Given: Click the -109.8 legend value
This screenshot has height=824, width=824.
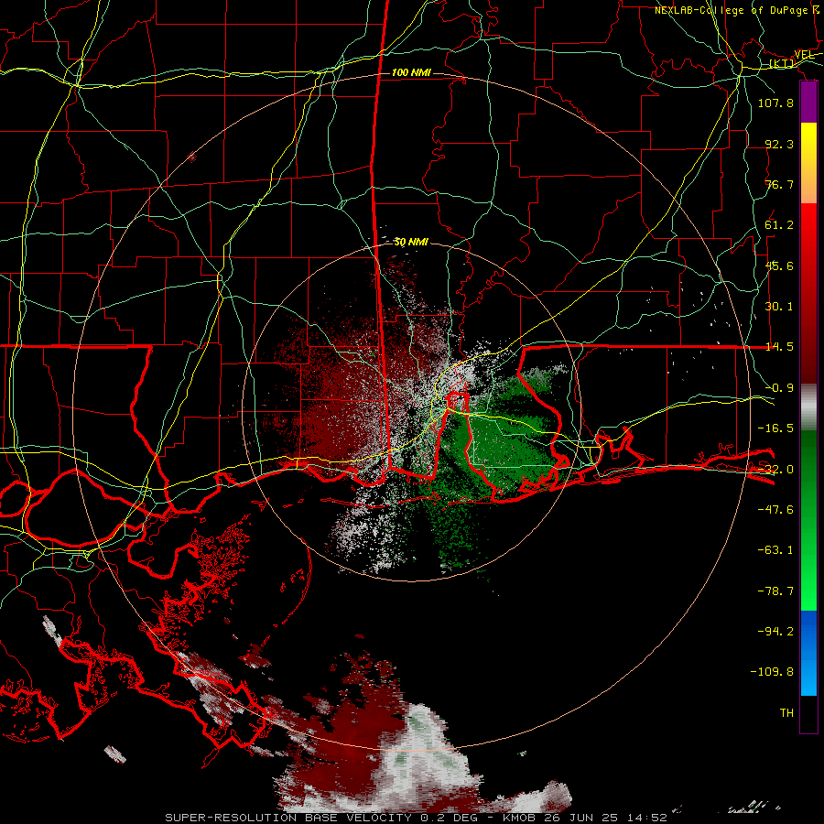Looking at the screenshot, I should point(772,672).
